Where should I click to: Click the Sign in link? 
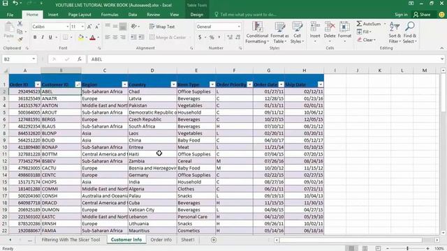tap(401, 15)
